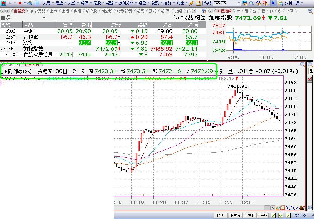The width and height of the screenshot is (314, 219).
Task: Click the bar chart checkmark icon below the chart
Action: [x=303, y=208]
